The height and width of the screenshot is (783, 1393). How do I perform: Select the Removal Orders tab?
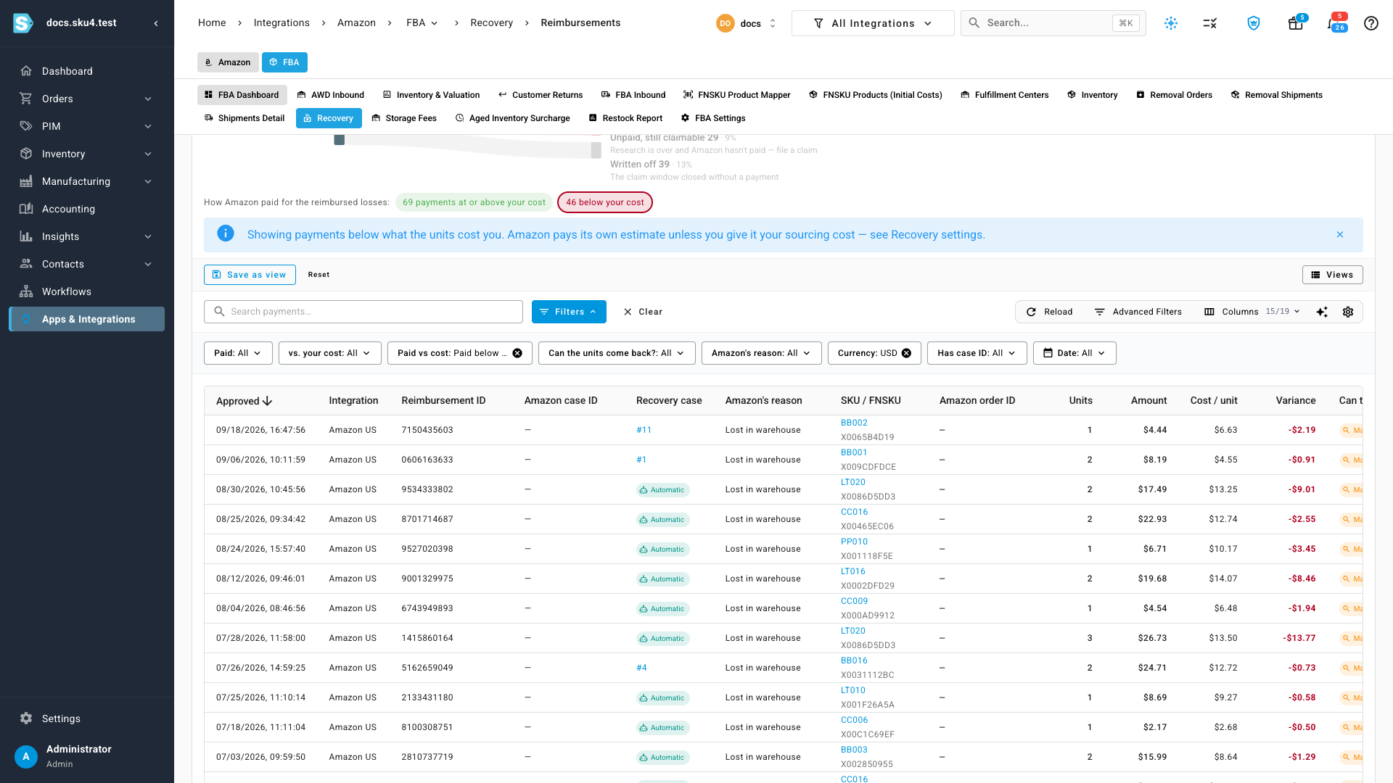(x=1174, y=95)
